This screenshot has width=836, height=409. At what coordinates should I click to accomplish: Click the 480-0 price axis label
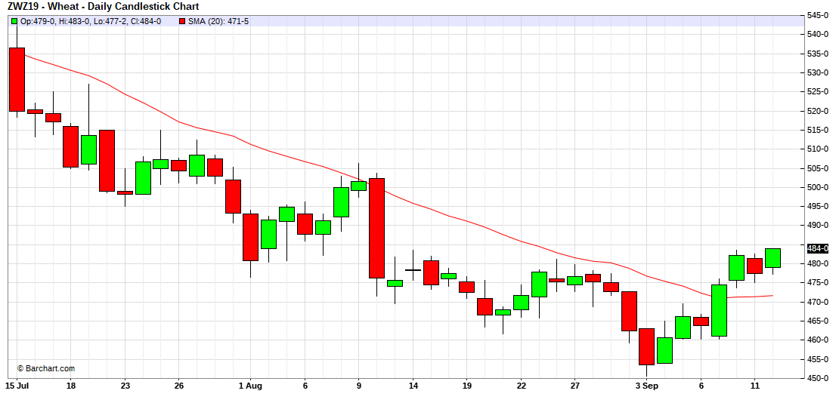click(x=818, y=263)
